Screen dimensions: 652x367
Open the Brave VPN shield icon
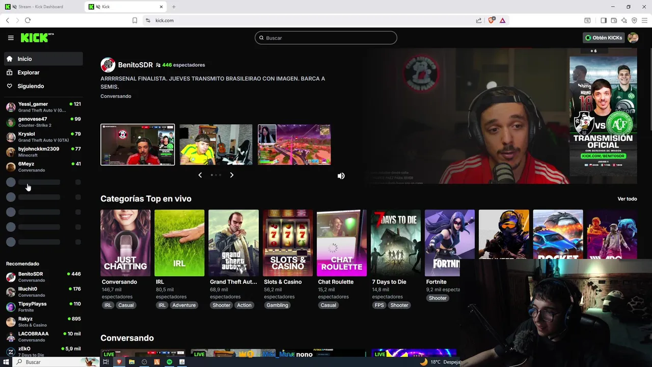click(634, 20)
